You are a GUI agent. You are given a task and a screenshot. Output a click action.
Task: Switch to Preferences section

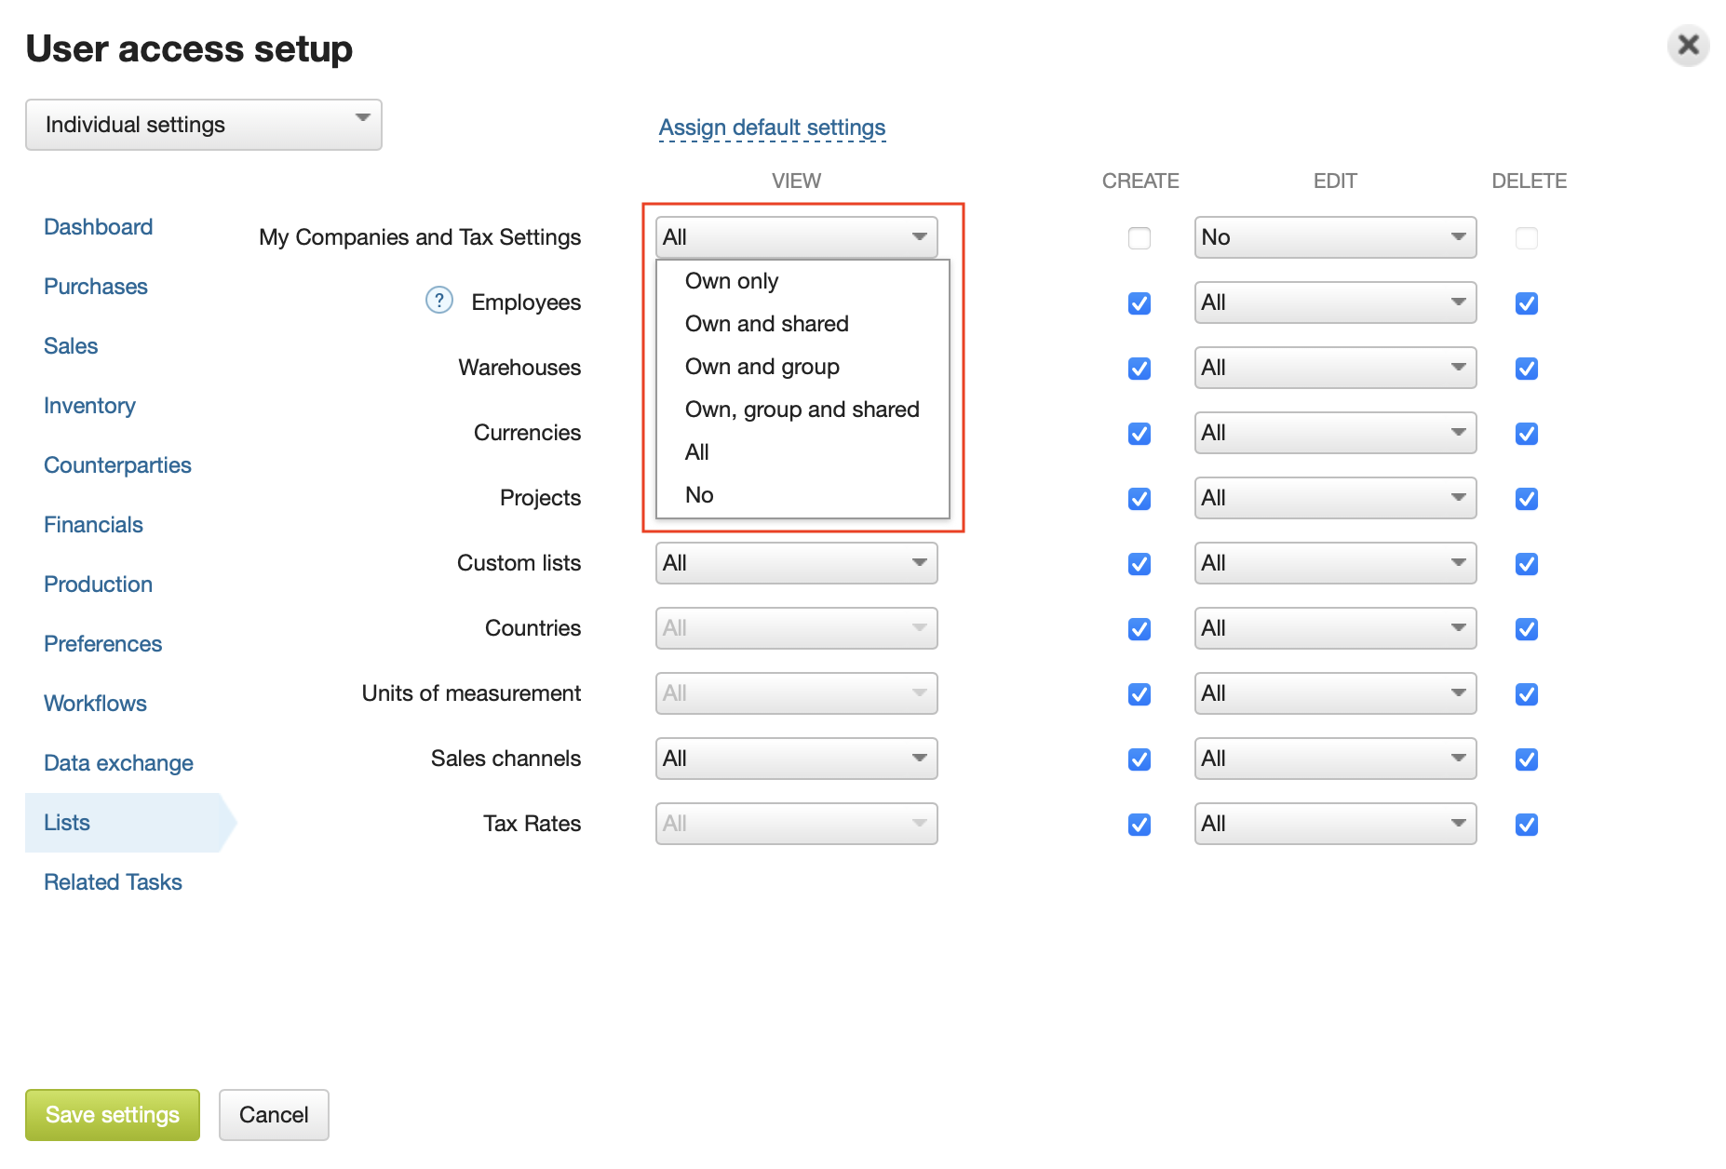click(102, 644)
